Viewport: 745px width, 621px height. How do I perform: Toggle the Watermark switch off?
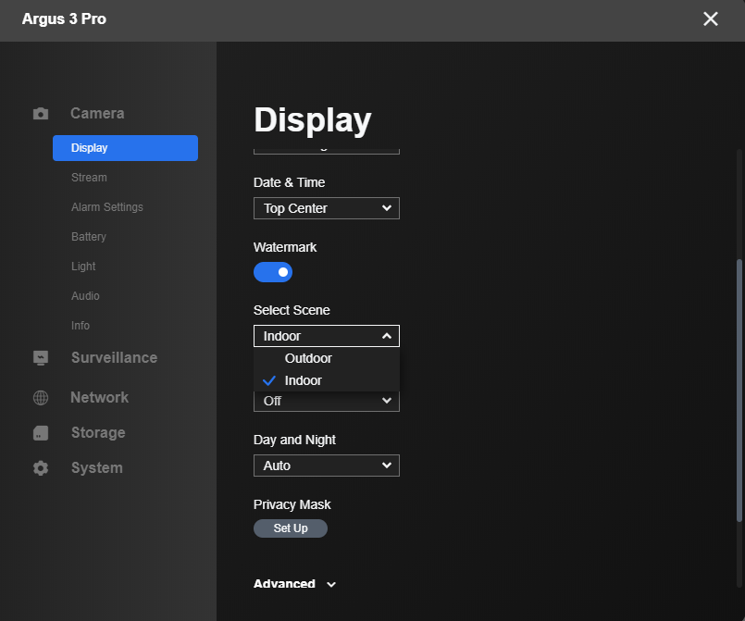[273, 272]
